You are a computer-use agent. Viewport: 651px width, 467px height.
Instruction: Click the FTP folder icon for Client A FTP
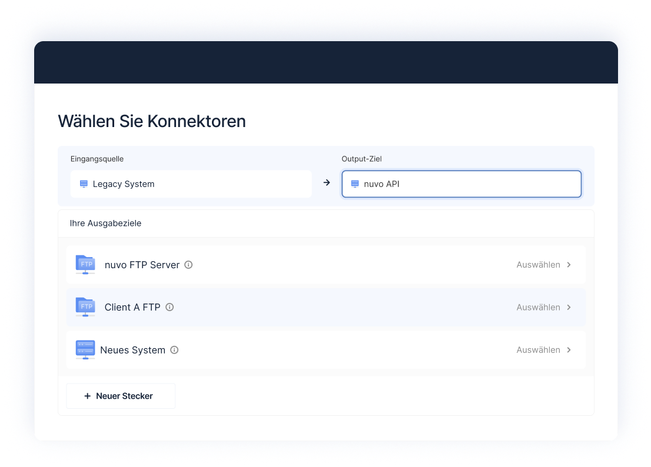click(85, 307)
